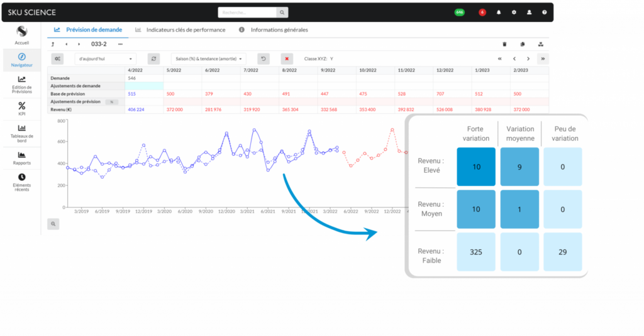
Task: Go to Accueil home logo
Action: 22,31
